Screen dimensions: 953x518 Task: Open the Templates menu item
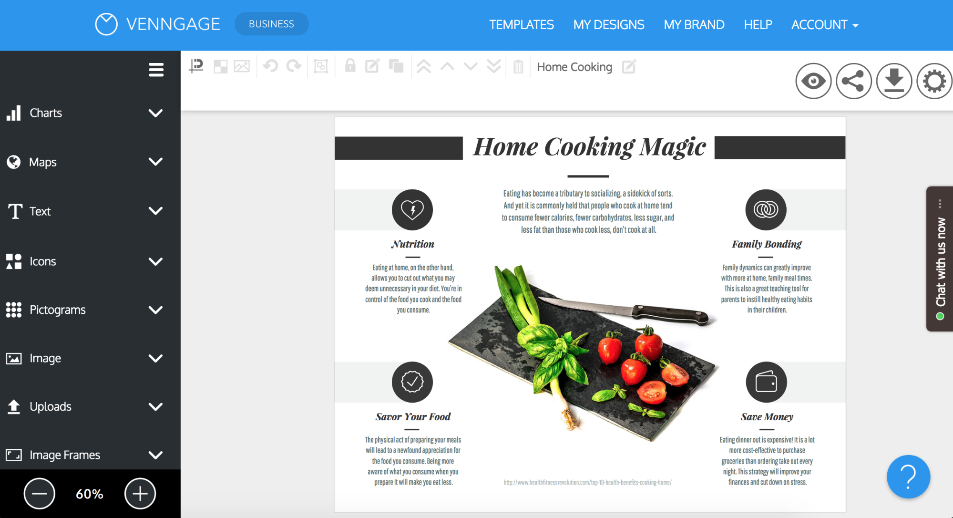(522, 25)
